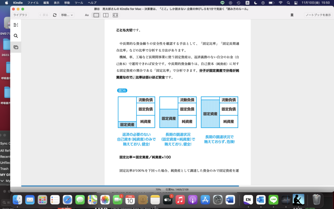Open font settings with the Aa icon
The height and width of the screenshot is (209, 334).
(x=87, y=15)
